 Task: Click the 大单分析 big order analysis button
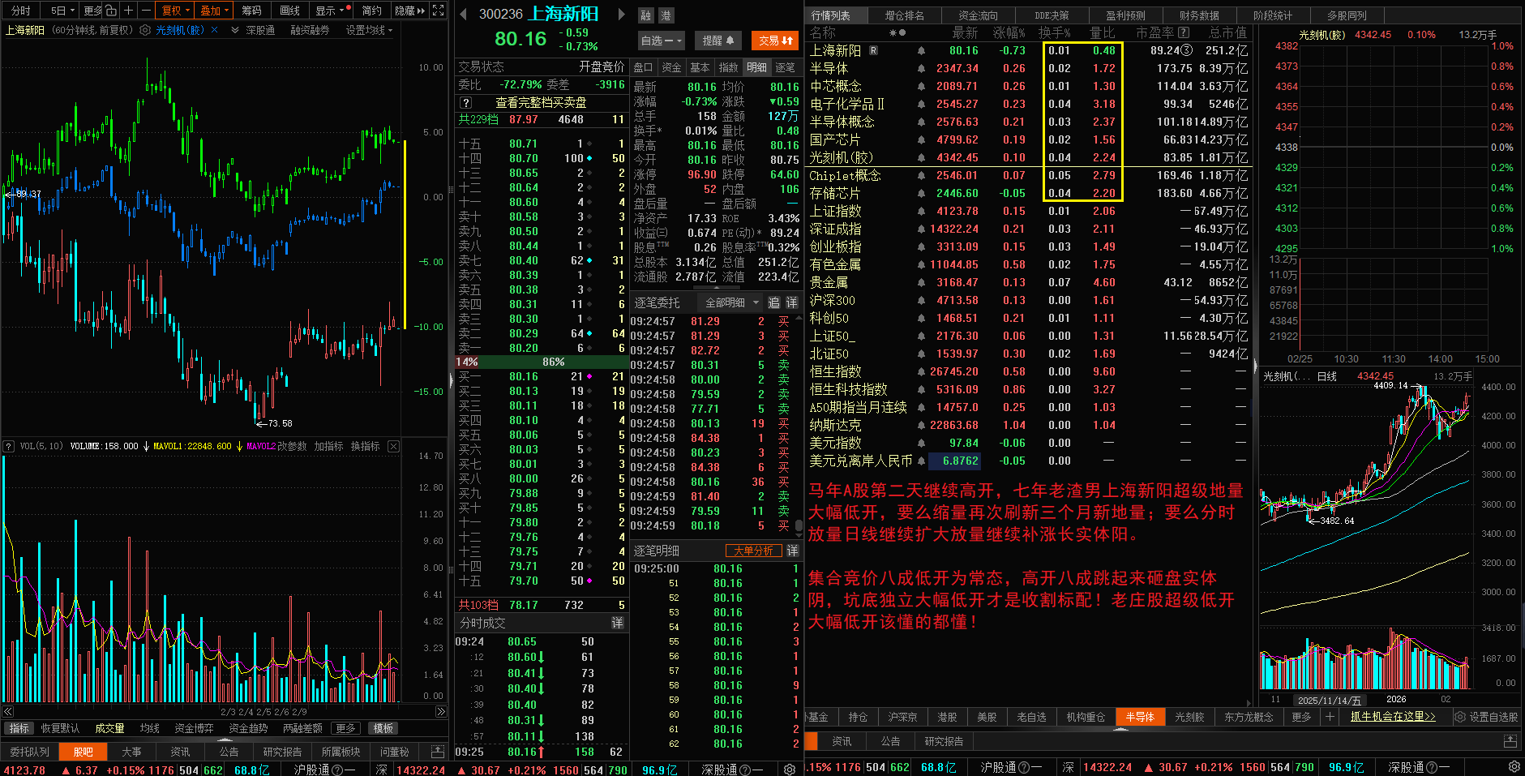[753, 551]
